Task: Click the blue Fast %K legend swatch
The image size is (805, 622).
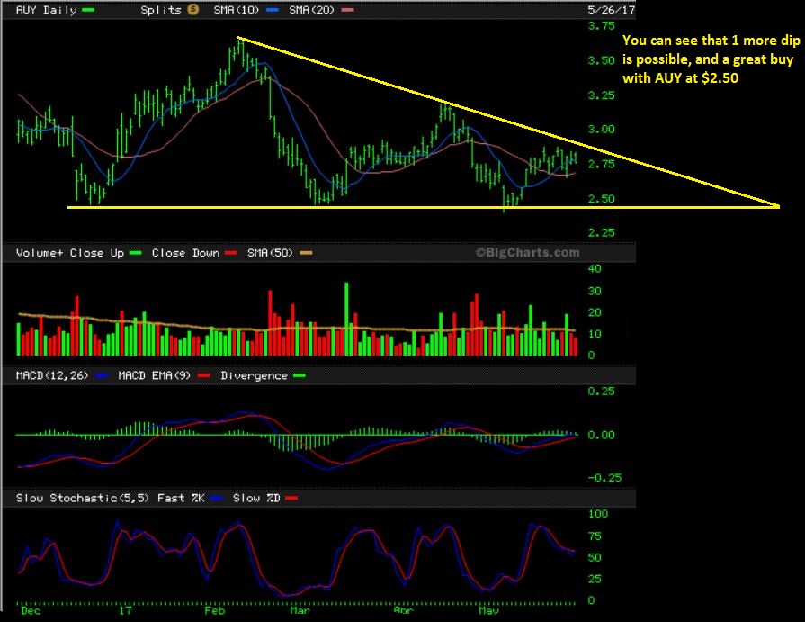Action: [x=217, y=498]
